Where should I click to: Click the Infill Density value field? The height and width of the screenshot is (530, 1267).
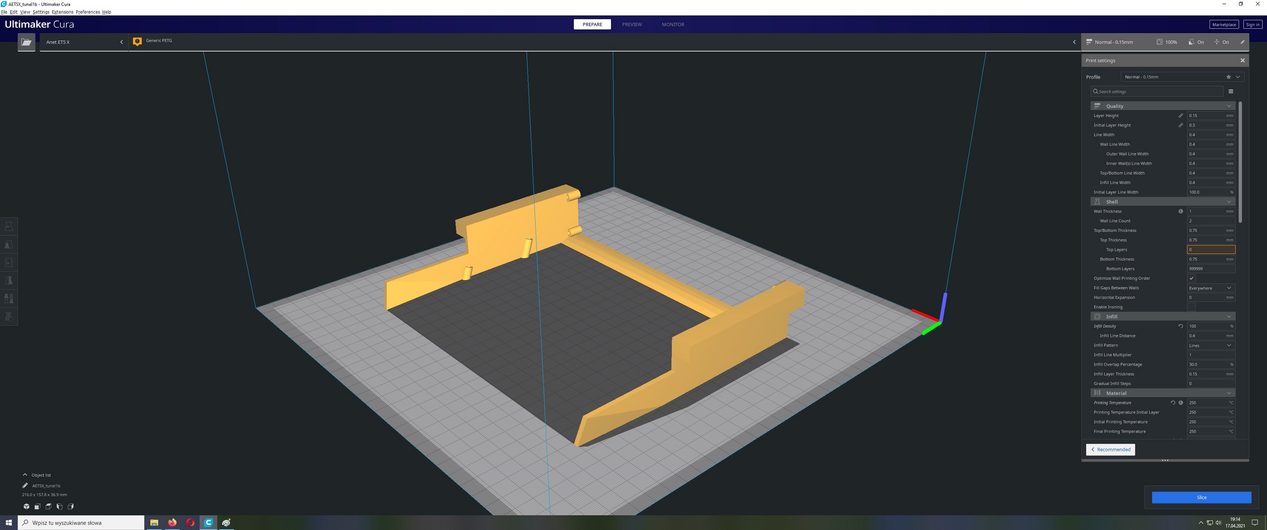1211,326
